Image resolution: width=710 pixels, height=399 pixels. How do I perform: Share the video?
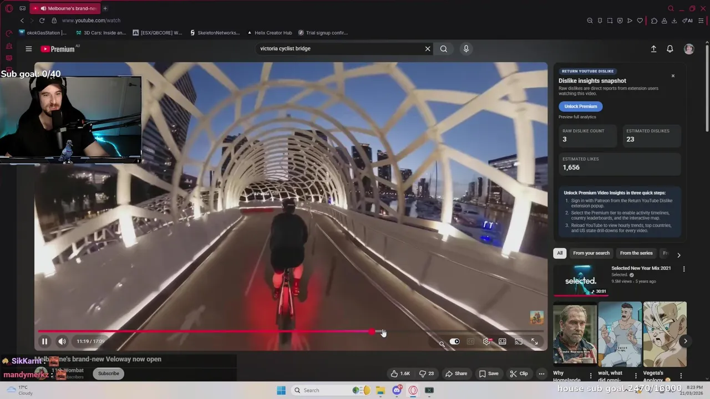pyautogui.click(x=456, y=374)
